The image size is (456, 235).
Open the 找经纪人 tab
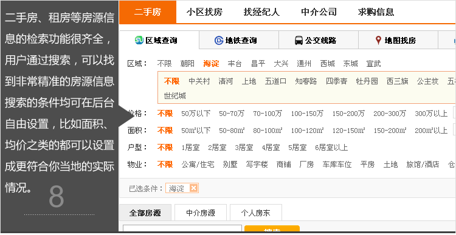[x=261, y=12]
